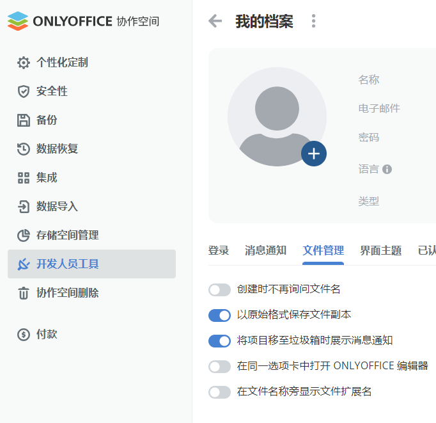
Task: Open 存储空间管理 section in sidebar
Action: click(x=92, y=235)
